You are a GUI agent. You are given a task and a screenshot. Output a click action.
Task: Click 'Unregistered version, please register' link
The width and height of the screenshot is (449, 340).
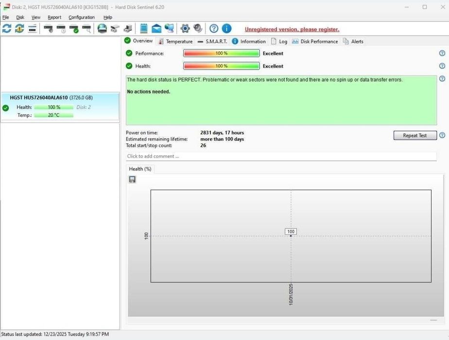pos(292,29)
